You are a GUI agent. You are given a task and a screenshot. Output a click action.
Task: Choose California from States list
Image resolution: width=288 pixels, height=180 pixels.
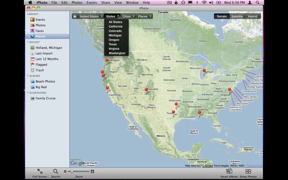click(116, 26)
